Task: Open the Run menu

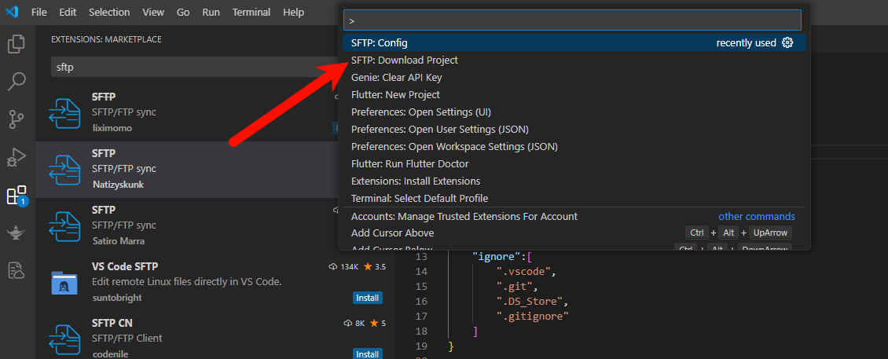Action: 211,12
